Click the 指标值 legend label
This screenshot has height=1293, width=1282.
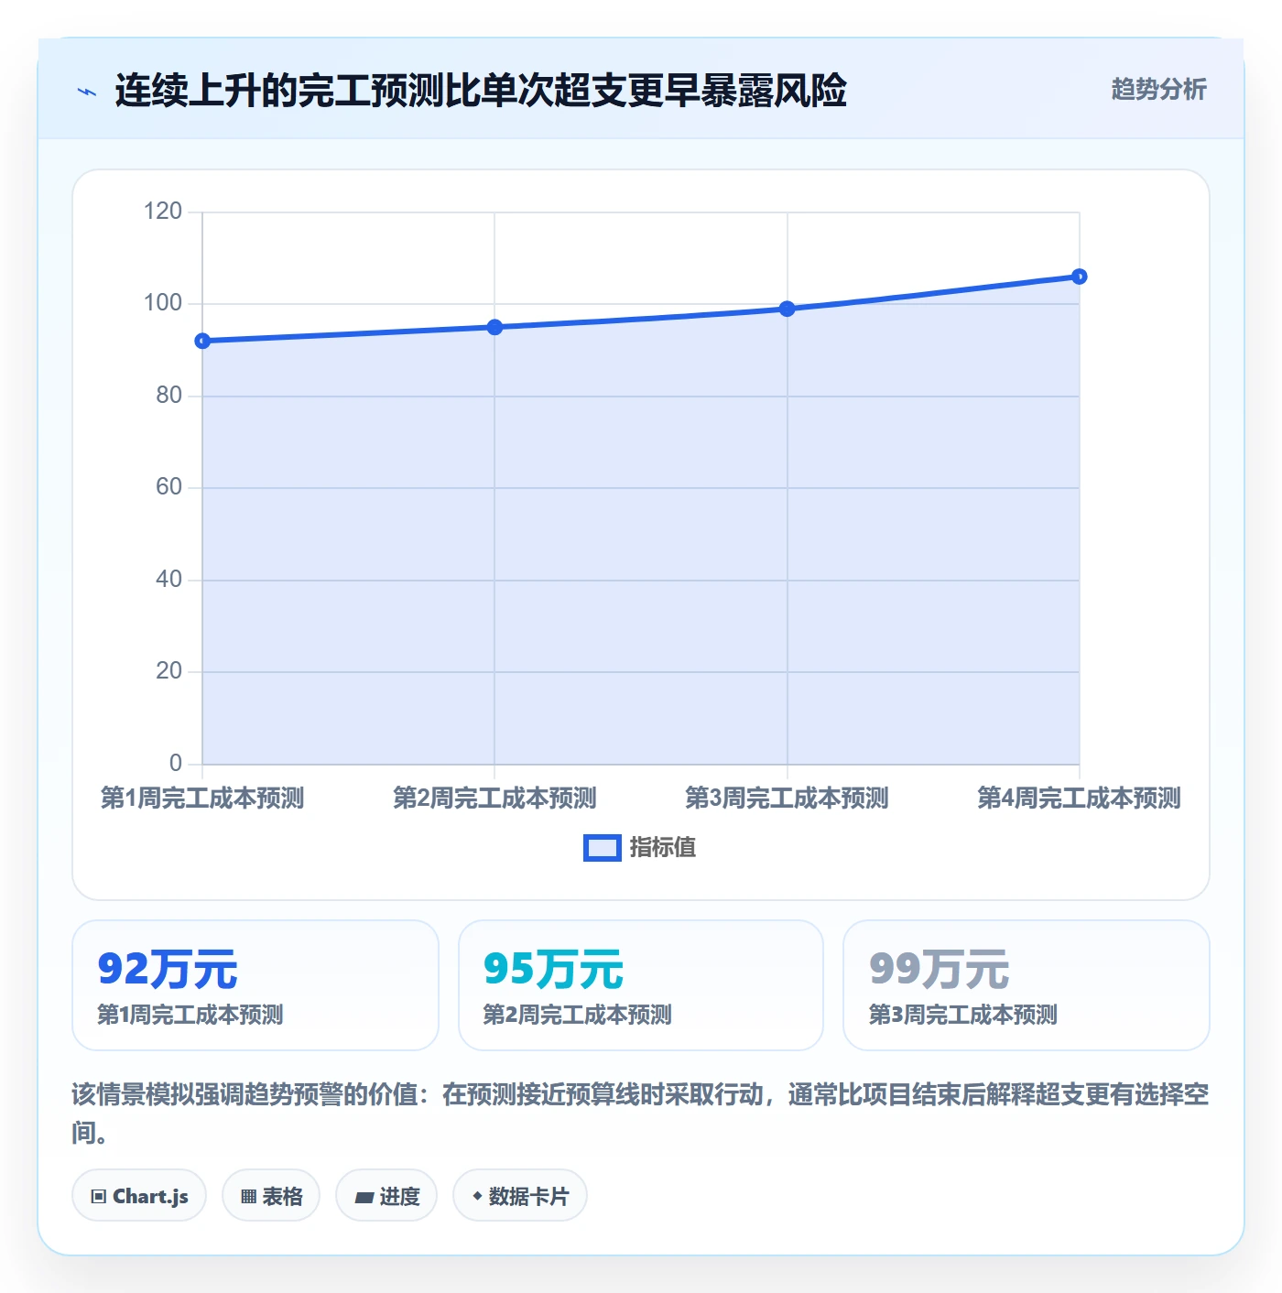coord(663,848)
